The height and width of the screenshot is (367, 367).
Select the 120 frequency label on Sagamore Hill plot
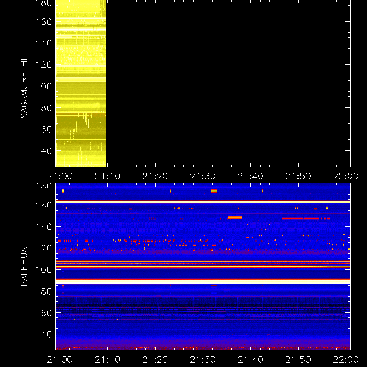pos(44,65)
